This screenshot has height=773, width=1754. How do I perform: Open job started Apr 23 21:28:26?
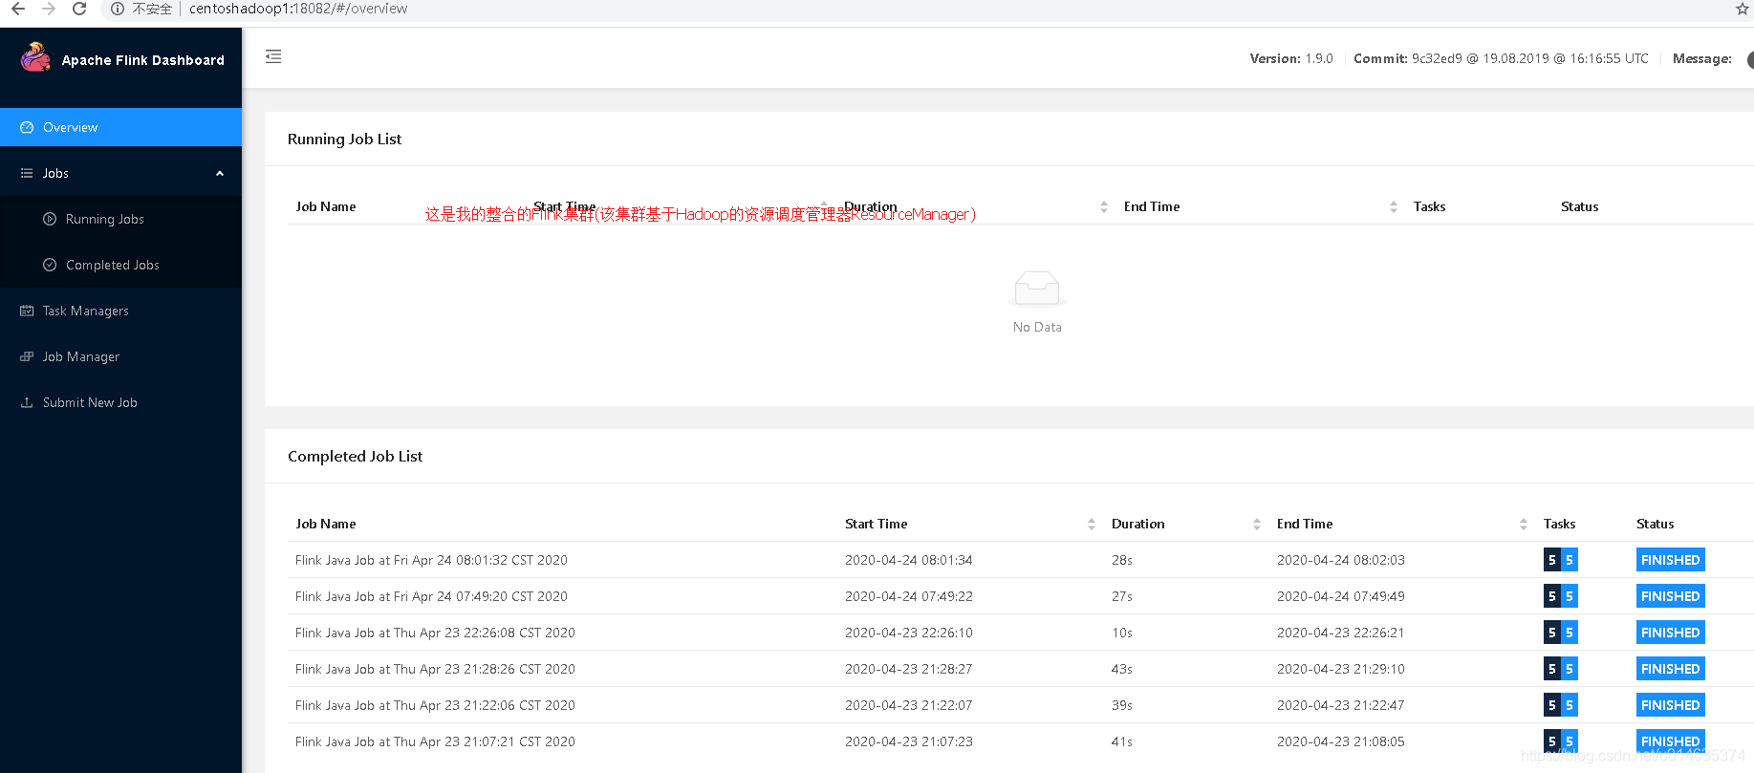tap(435, 669)
